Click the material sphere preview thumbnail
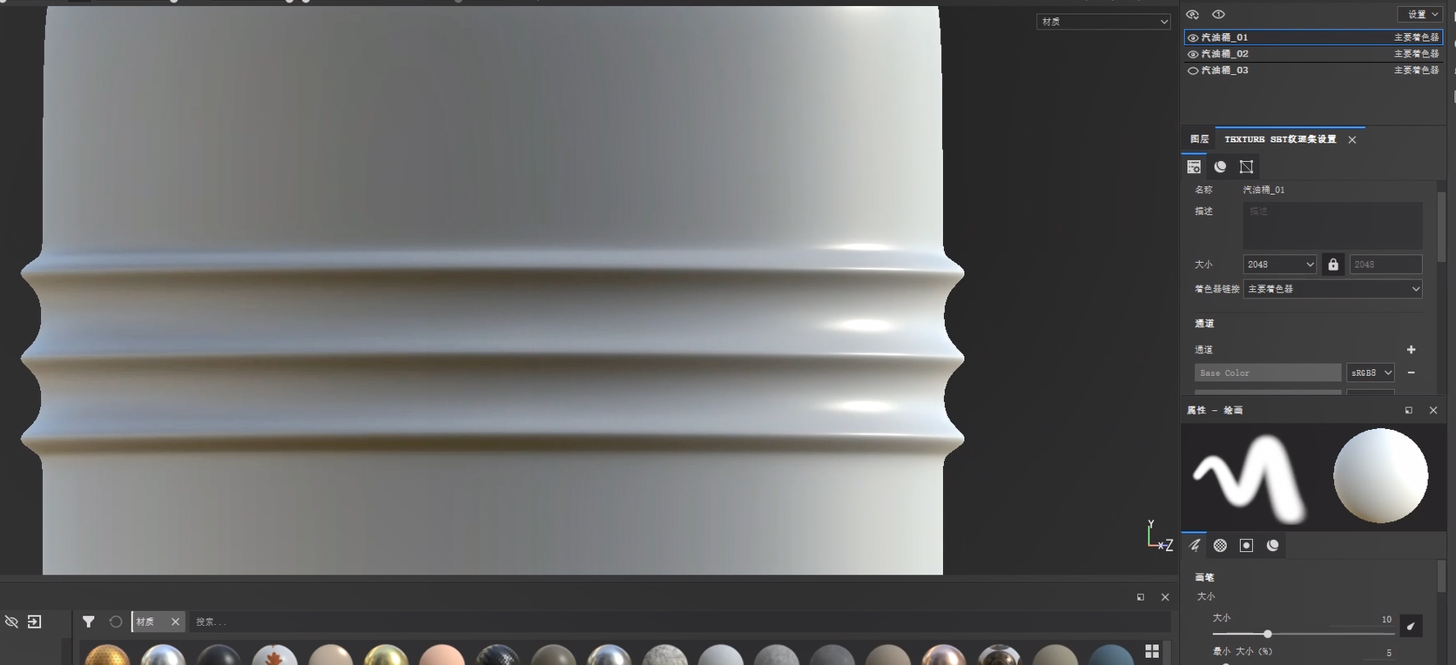 (x=1380, y=476)
